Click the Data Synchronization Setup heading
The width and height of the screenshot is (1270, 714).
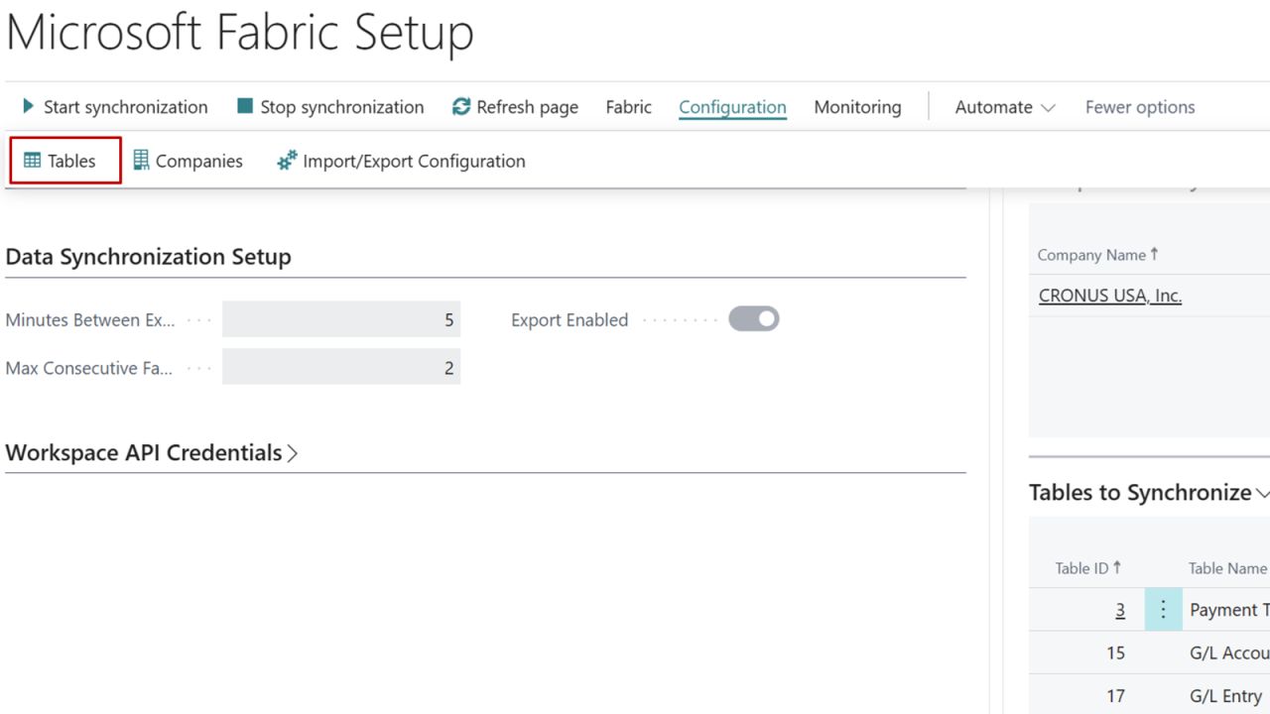point(149,257)
